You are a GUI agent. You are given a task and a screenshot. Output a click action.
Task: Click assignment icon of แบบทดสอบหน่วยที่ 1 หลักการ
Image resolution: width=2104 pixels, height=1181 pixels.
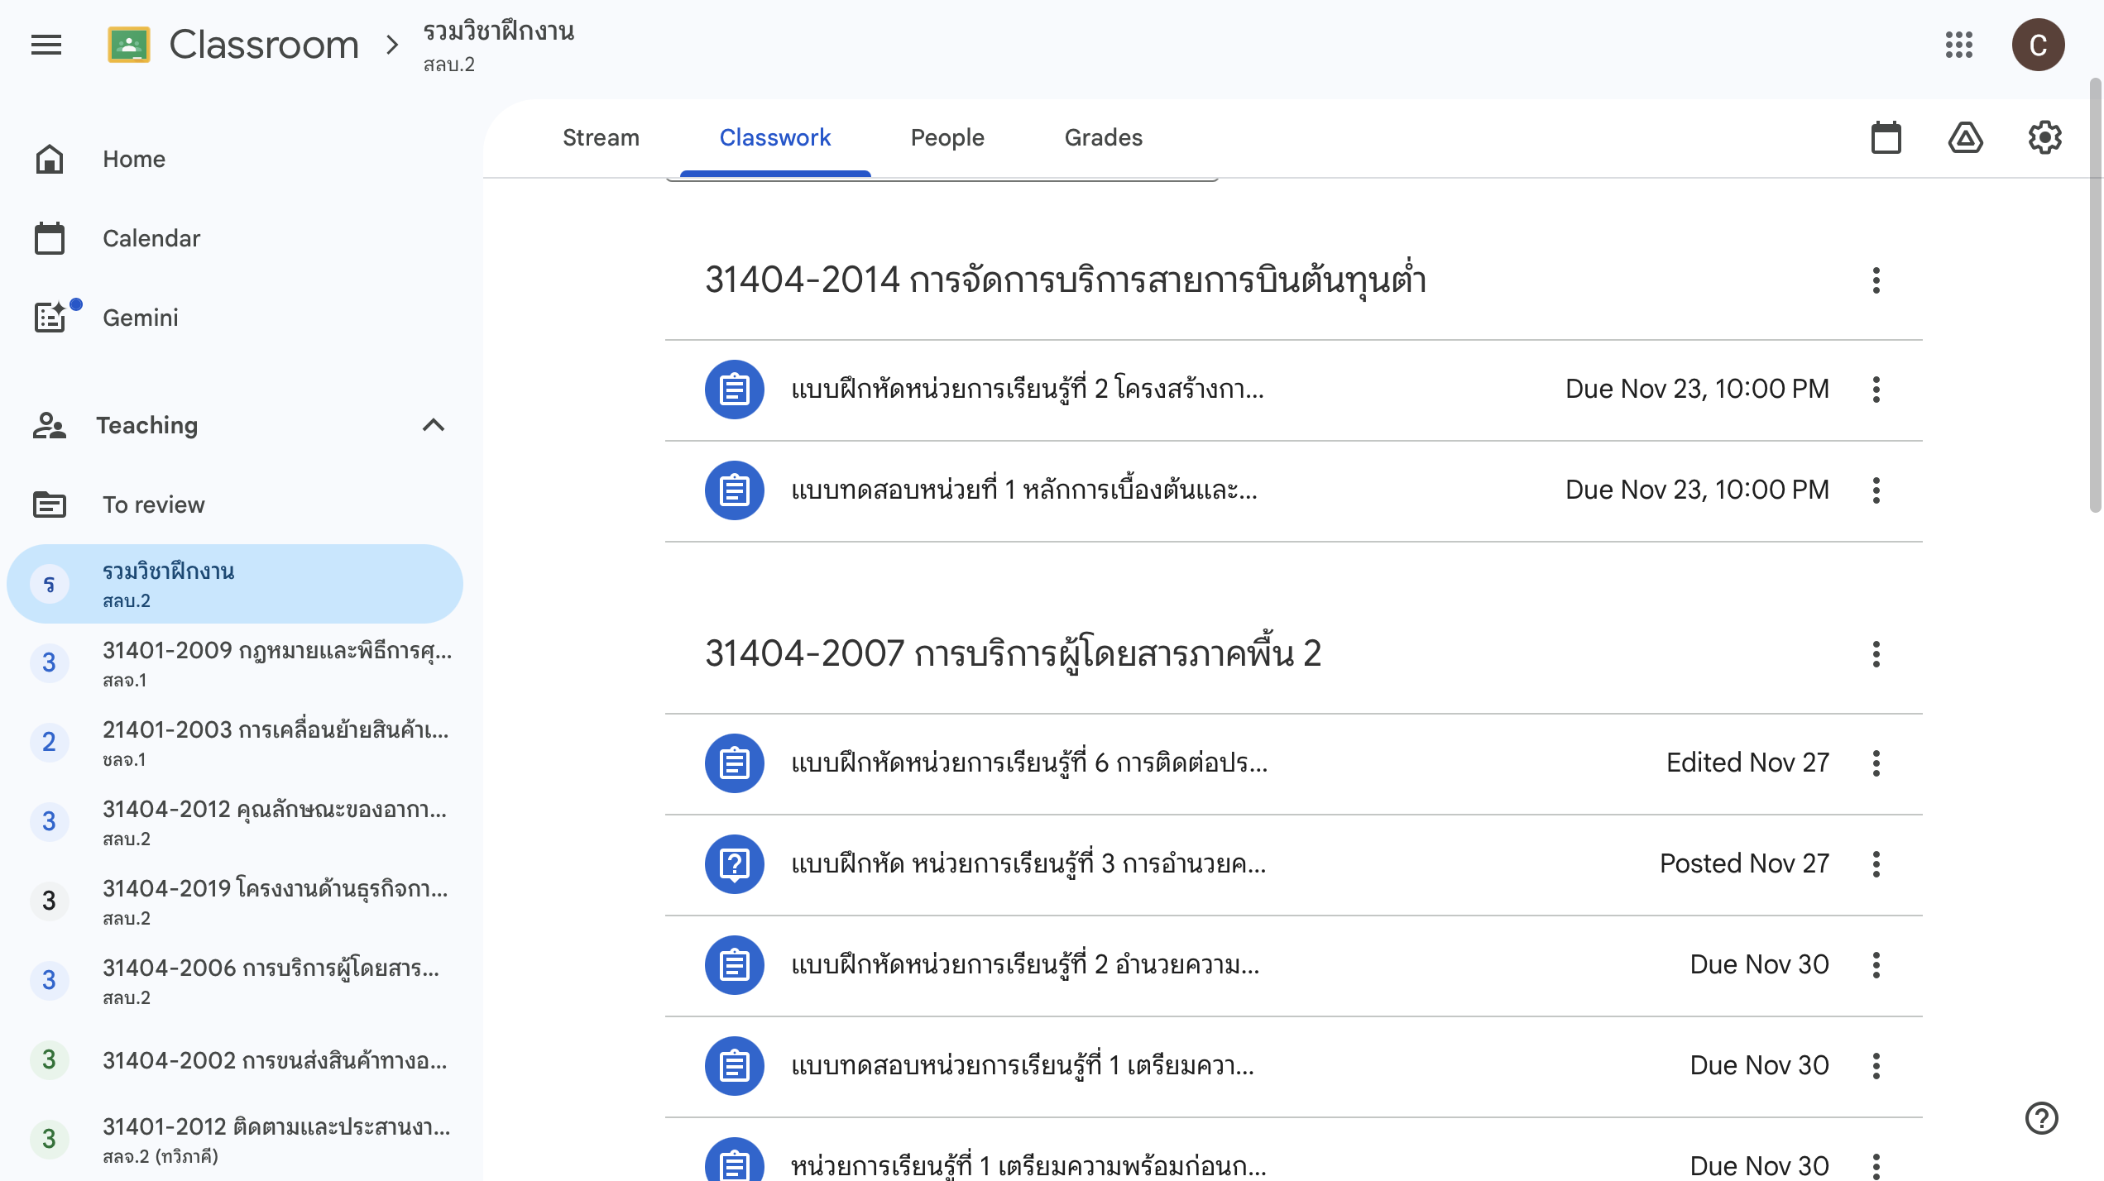pos(734,490)
